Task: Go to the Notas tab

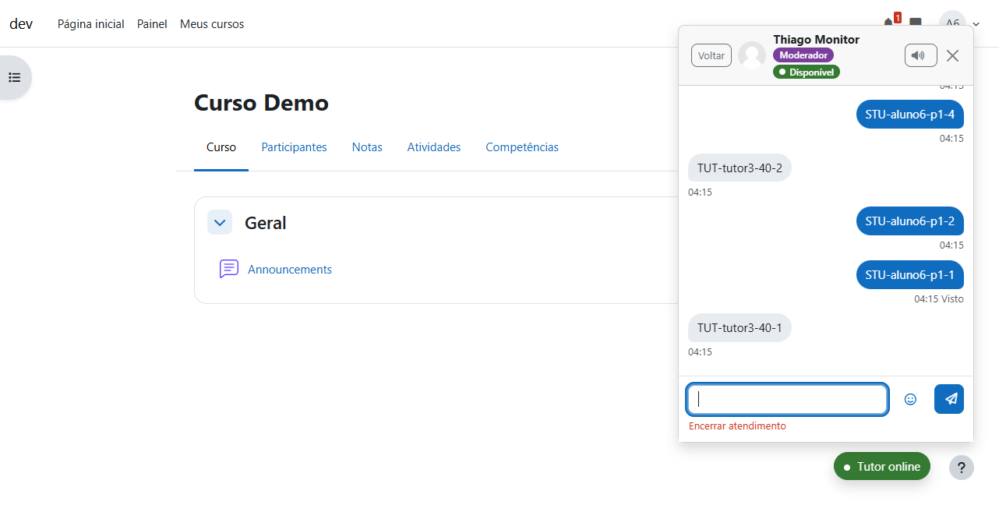Action: pos(367,147)
